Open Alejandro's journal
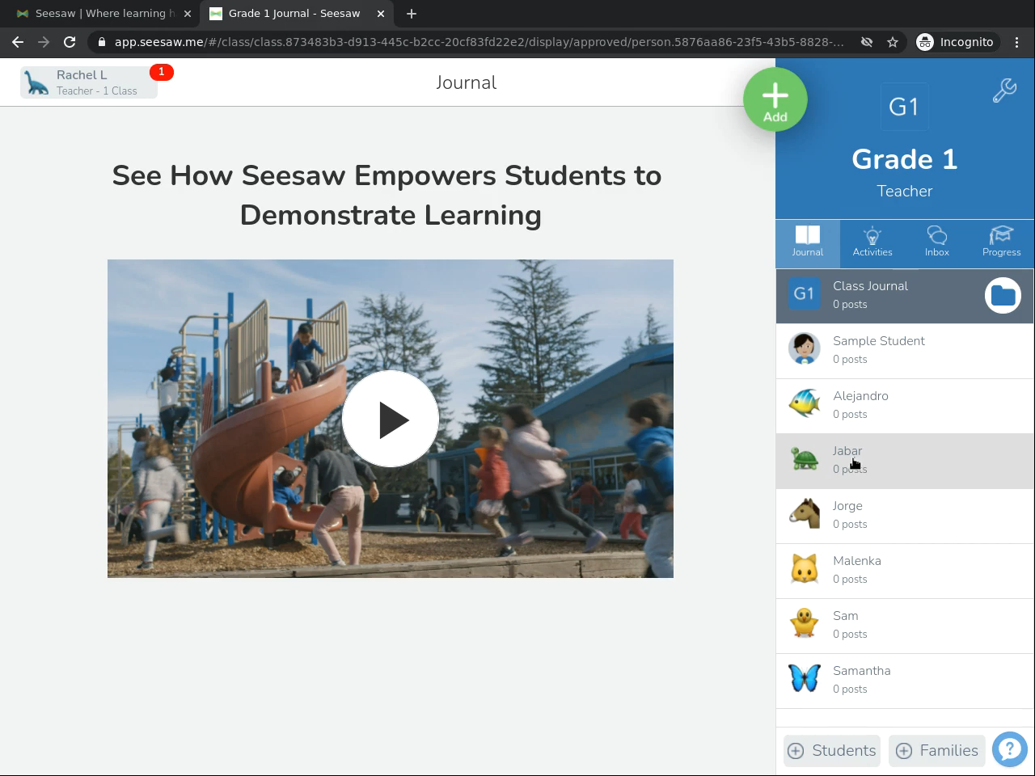 coord(905,406)
